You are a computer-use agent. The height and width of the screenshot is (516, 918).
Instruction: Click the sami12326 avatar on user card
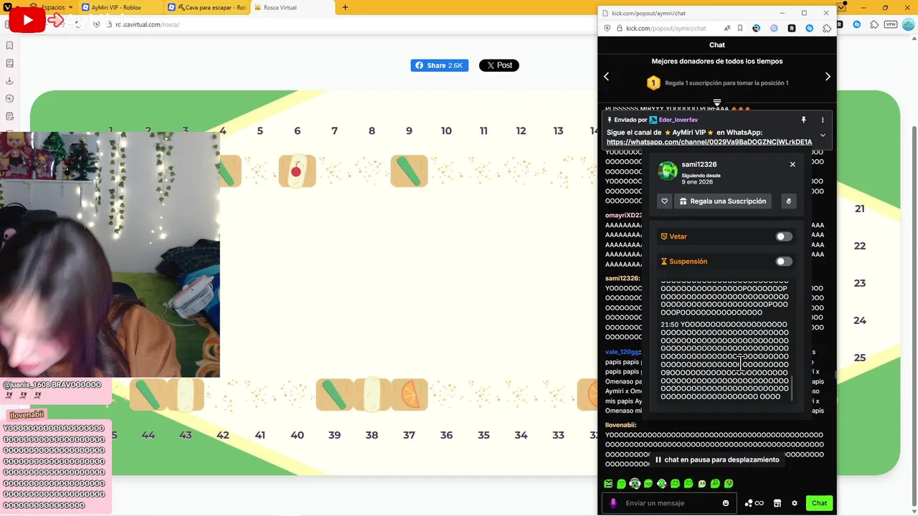(x=668, y=171)
